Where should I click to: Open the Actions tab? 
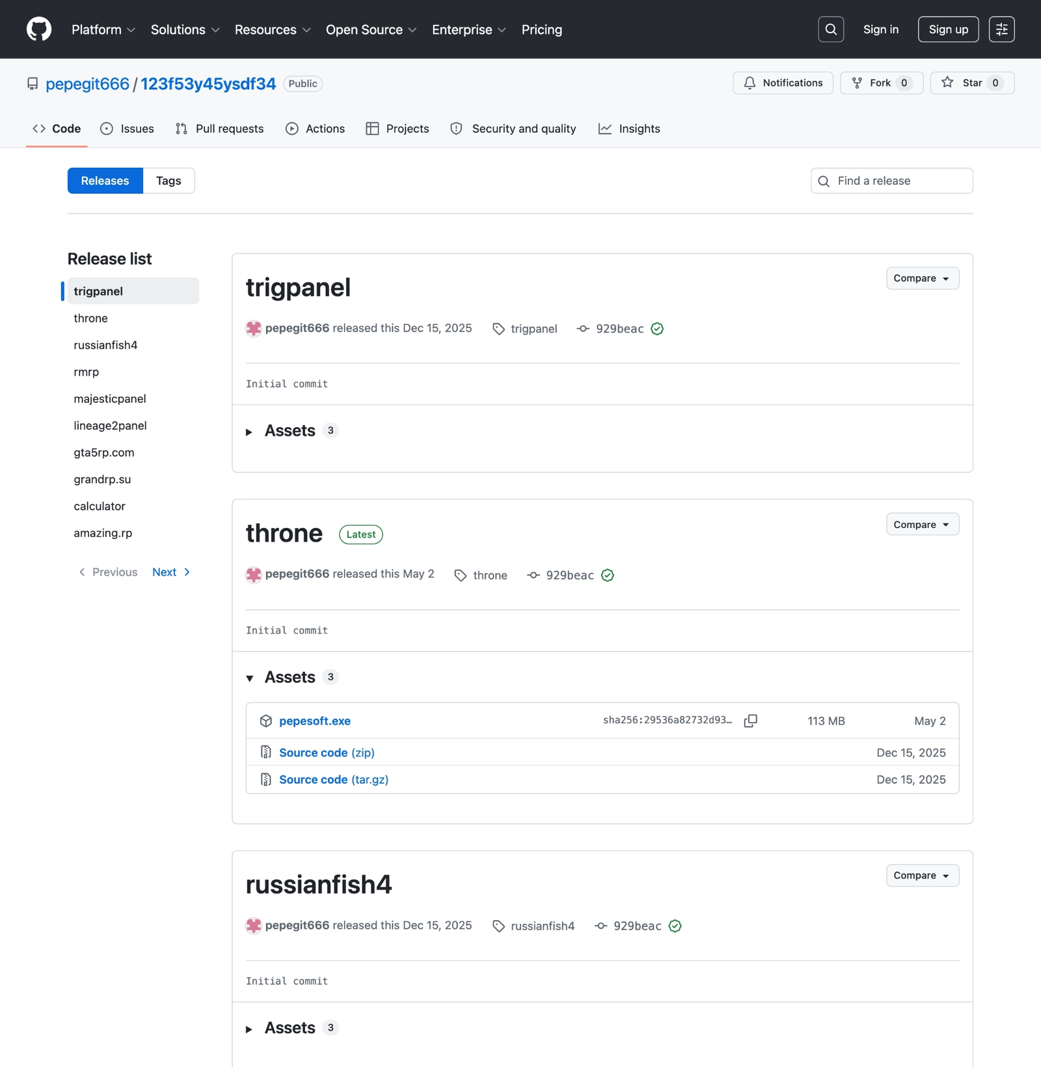coord(315,129)
